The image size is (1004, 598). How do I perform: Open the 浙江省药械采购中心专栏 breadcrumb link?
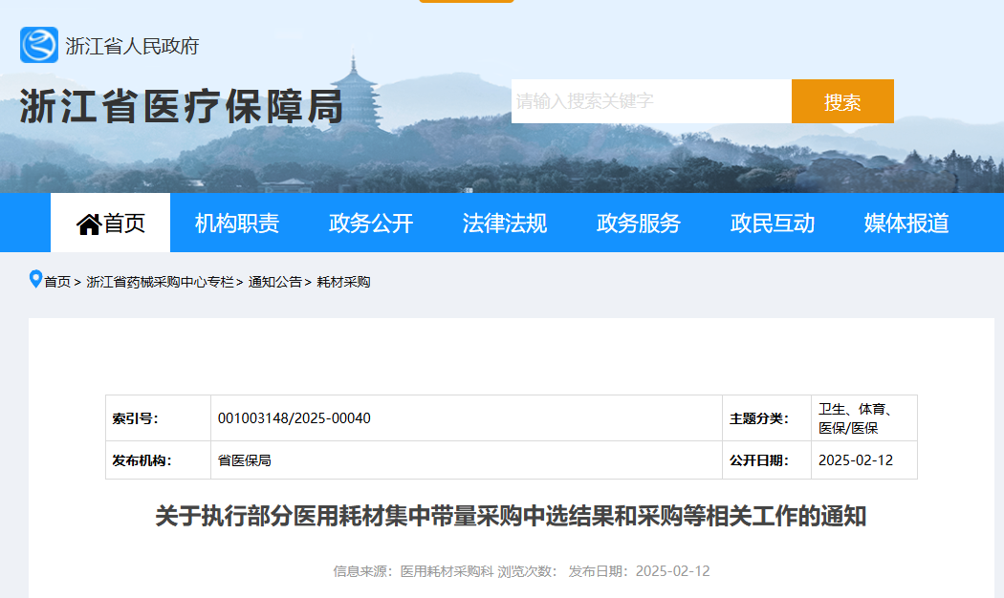160,282
